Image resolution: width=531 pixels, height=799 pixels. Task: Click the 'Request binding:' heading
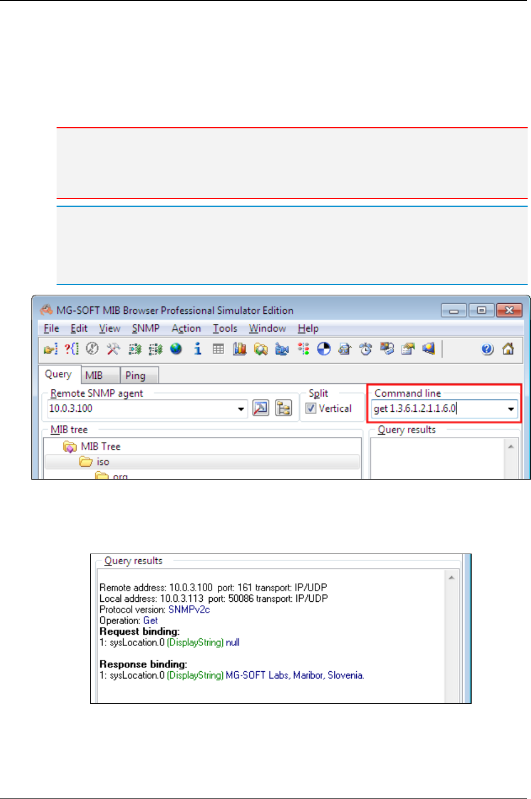(139, 631)
